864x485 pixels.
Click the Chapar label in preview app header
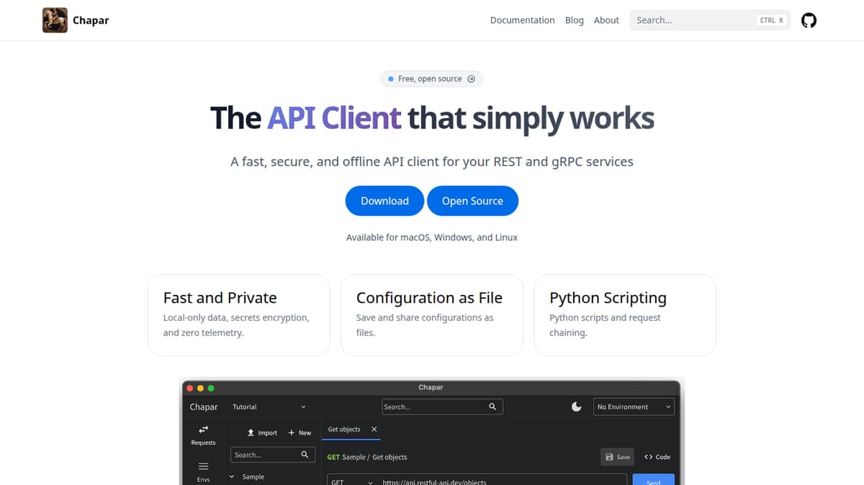point(204,407)
